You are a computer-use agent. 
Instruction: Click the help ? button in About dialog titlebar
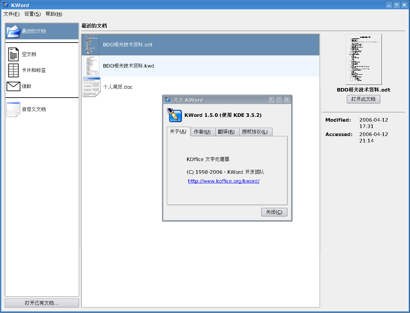click(x=271, y=100)
